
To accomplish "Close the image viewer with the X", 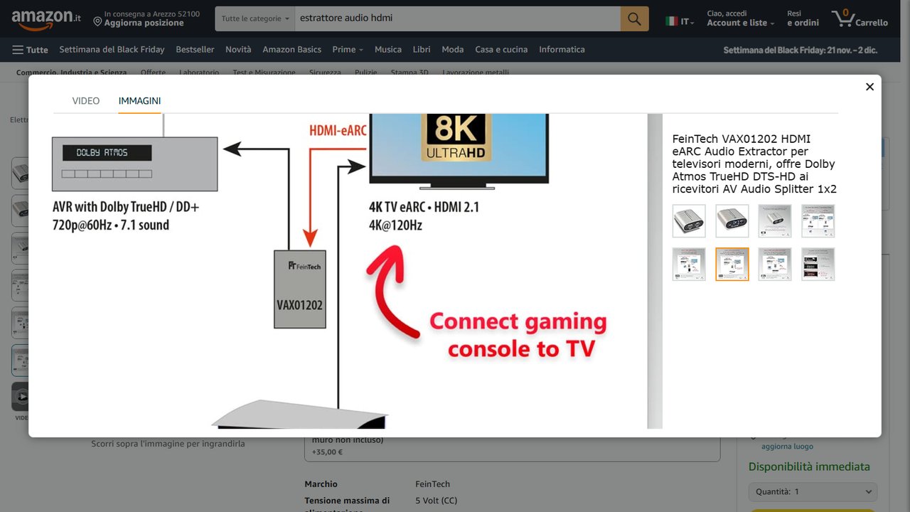I will coord(869,87).
